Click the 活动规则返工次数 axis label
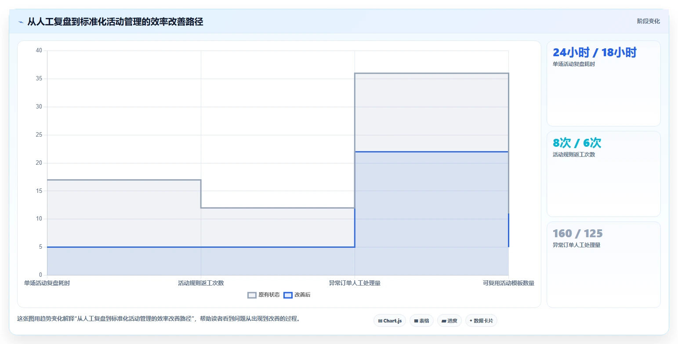Image resolution: width=678 pixels, height=344 pixels. [x=201, y=283]
